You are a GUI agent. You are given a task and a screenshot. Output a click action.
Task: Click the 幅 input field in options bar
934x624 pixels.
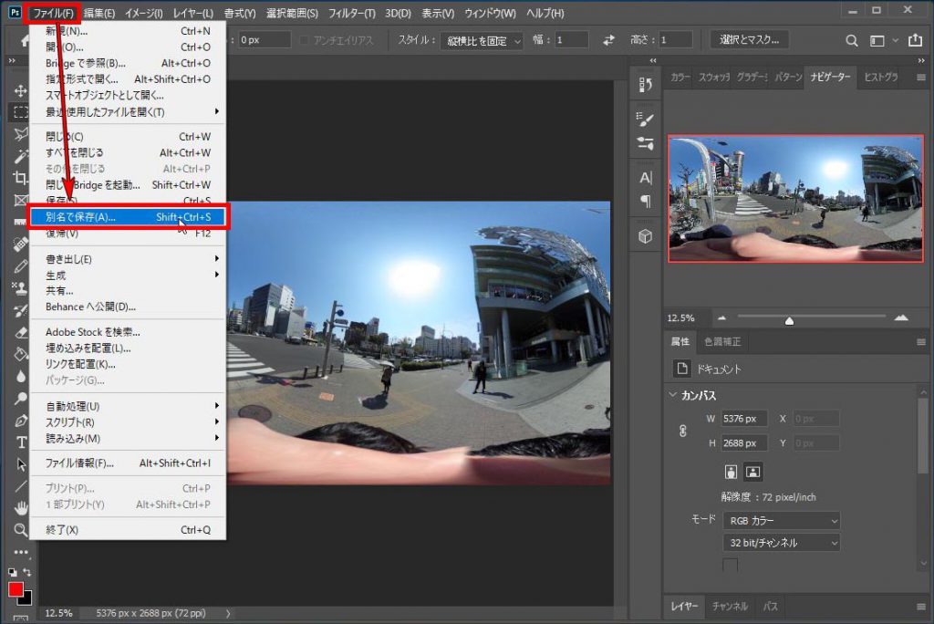pos(571,40)
